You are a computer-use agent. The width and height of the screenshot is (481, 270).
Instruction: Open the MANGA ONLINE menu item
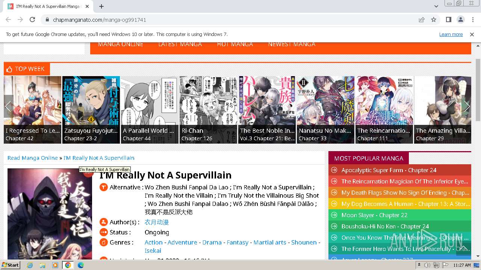pos(121,44)
